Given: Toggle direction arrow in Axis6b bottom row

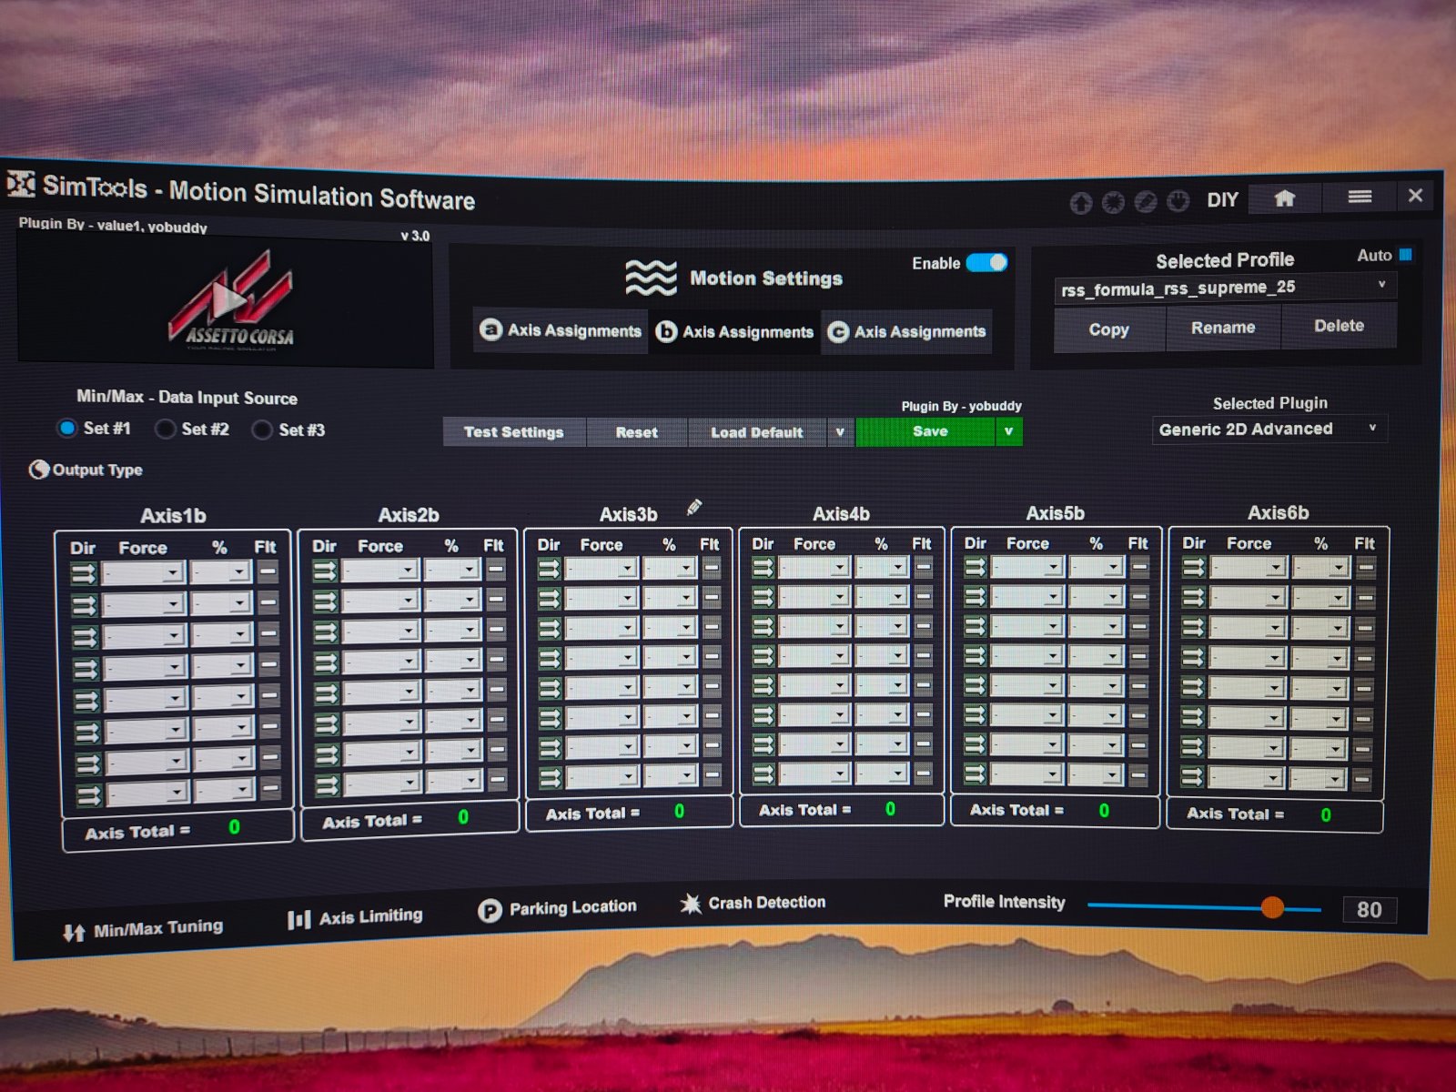Looking at the screenshot, I should (1192, 778).
